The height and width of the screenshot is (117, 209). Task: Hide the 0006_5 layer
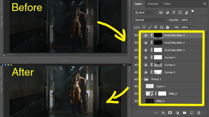tap(136, 101)
